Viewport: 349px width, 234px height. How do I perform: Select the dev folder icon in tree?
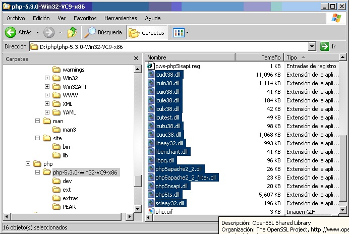[56, 181]
